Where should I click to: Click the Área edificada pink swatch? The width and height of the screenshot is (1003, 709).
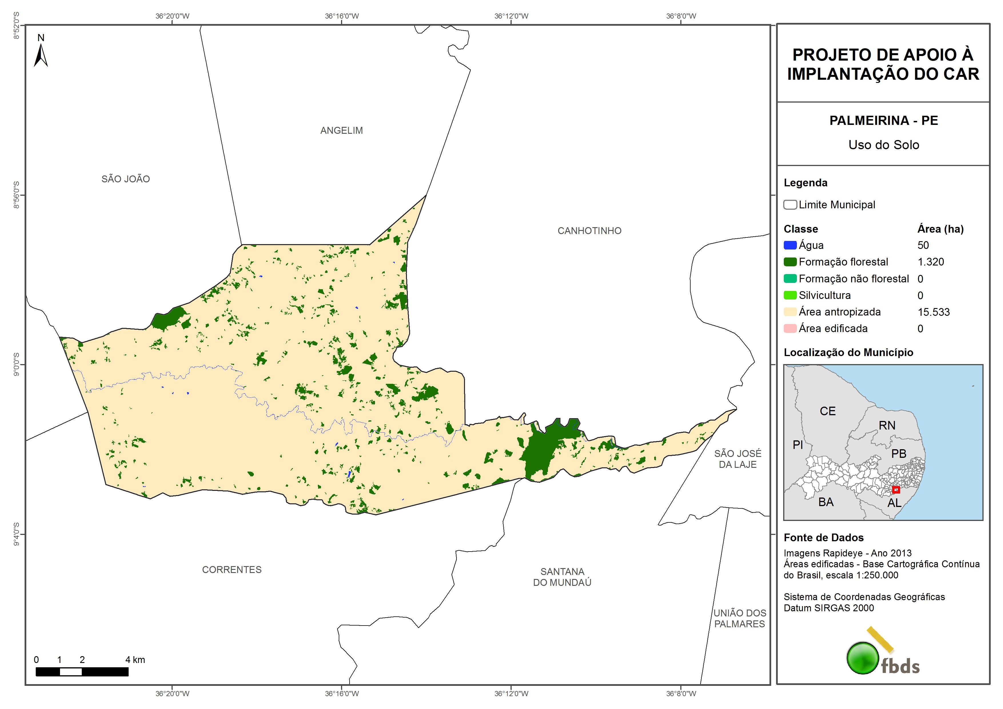(x=790, y=329)
